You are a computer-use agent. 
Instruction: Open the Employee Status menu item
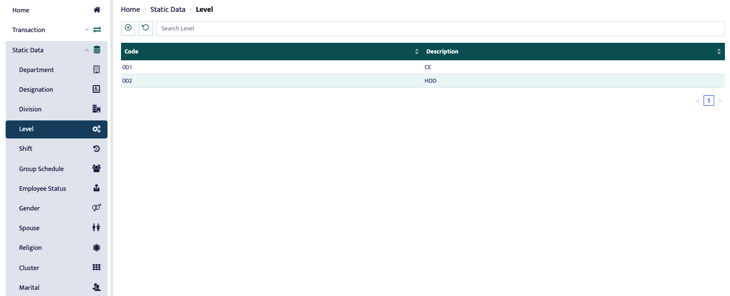coord(43,189)
